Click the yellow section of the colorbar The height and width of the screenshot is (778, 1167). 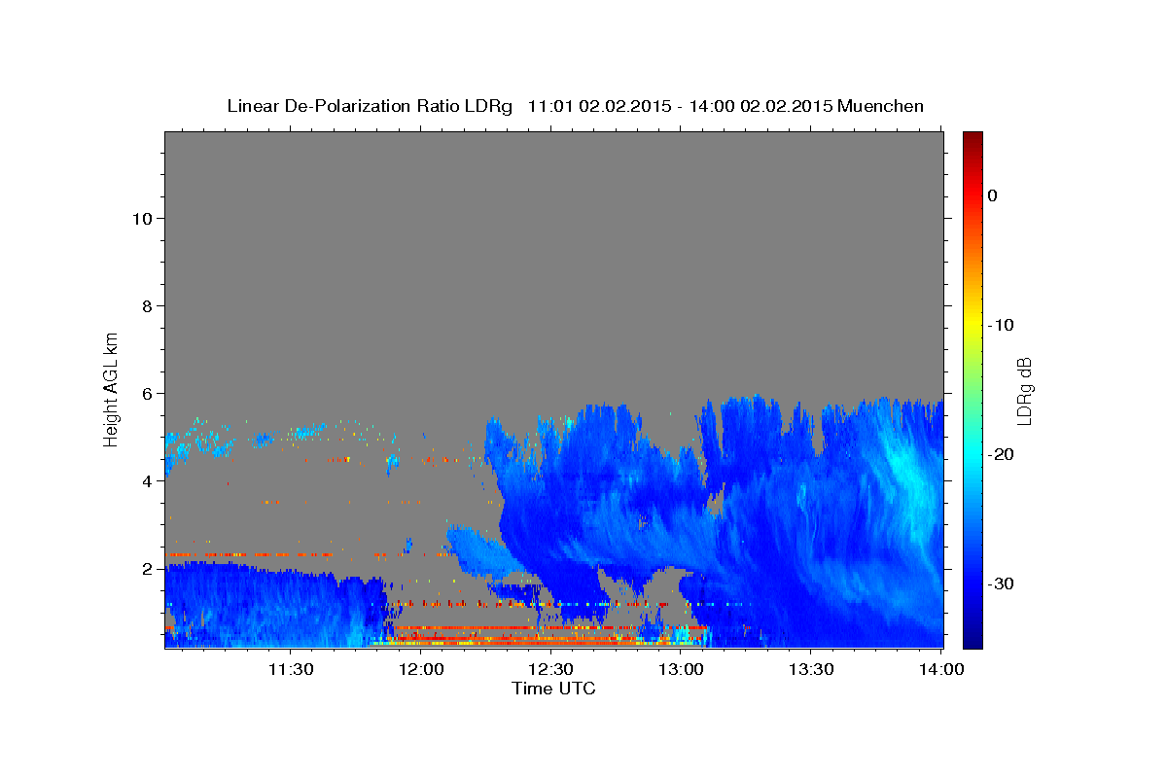(x=972, y=326)
